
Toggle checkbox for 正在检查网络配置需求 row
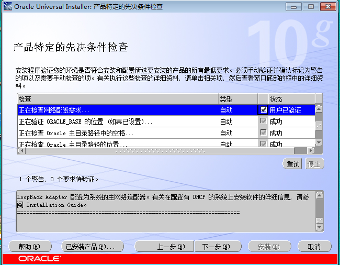[263, 110]
